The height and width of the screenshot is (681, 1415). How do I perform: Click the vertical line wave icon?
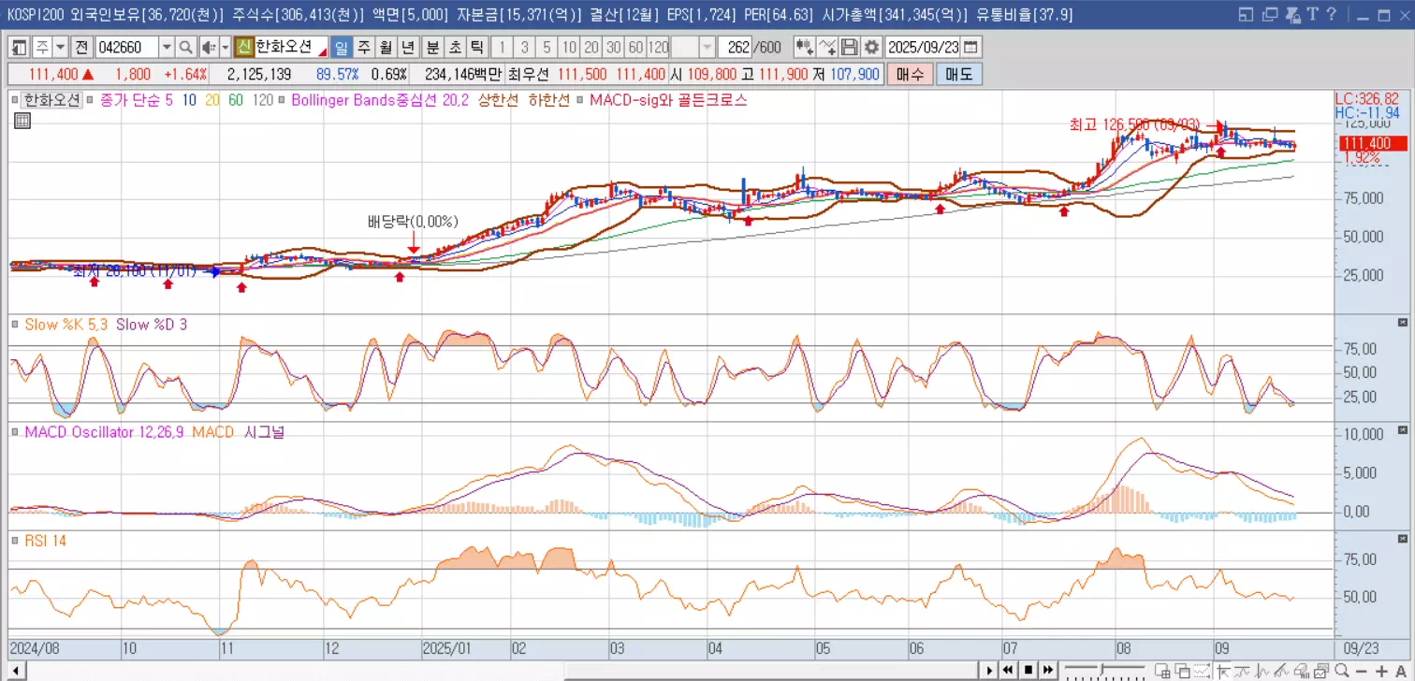tap(1262, 671)
